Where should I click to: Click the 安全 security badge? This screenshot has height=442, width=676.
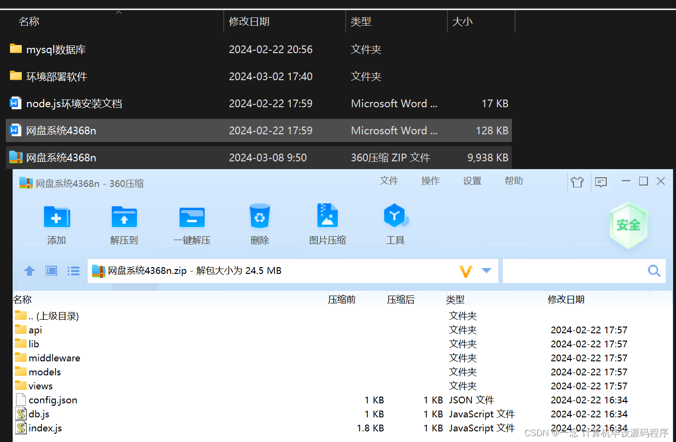[629, 224]
